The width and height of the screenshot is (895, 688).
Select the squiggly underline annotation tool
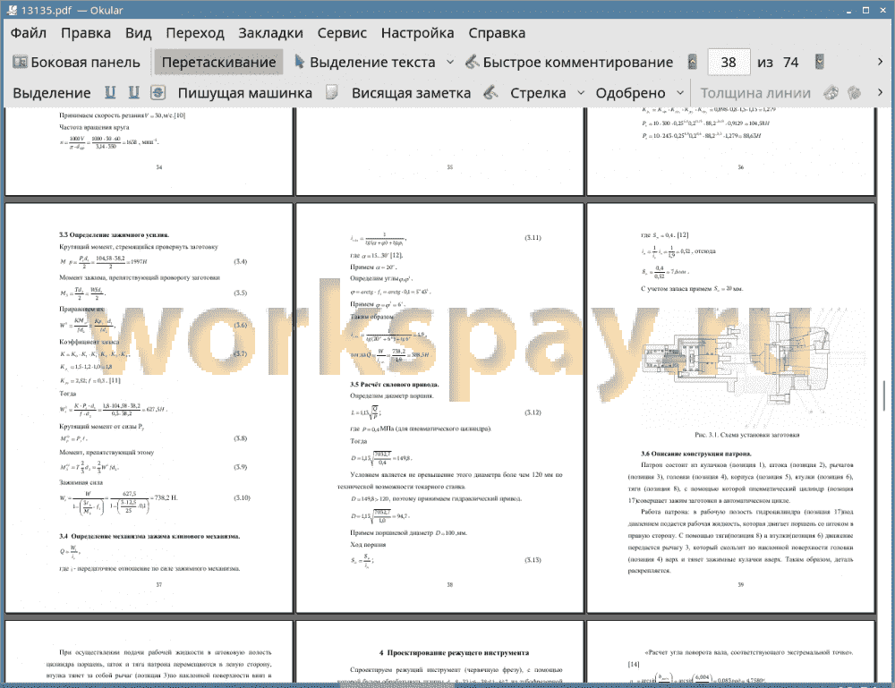click(x=133, y=92)
